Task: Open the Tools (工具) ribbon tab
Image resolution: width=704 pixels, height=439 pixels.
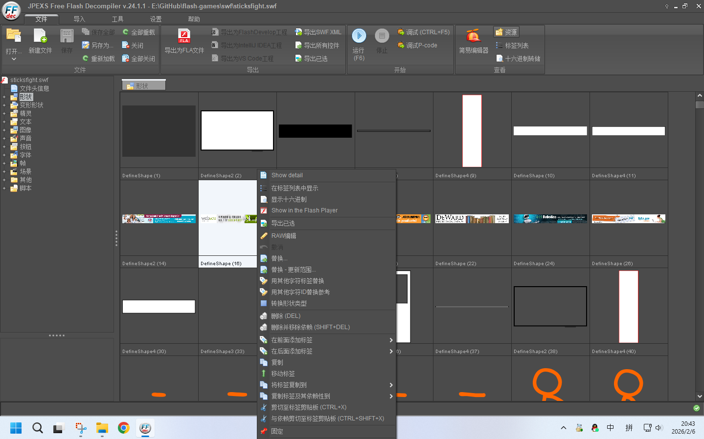Action: (117, 19)
